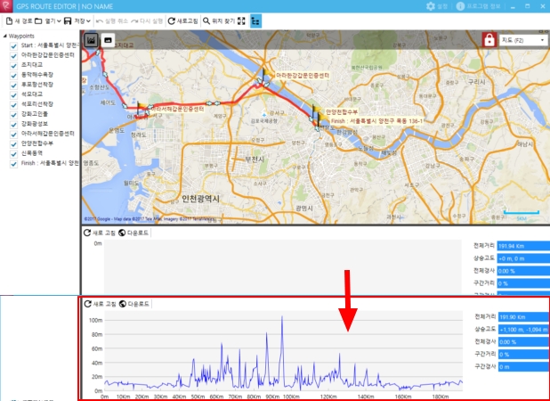Click the 안양천합수부 flag marker on the map
This screenshot has height=401, width=550.
click(x=315, y=111)
